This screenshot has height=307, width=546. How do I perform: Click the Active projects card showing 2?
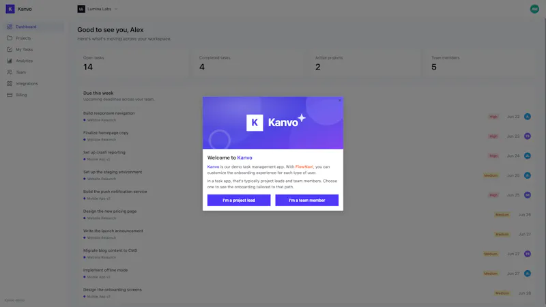[x=364, y=63]
